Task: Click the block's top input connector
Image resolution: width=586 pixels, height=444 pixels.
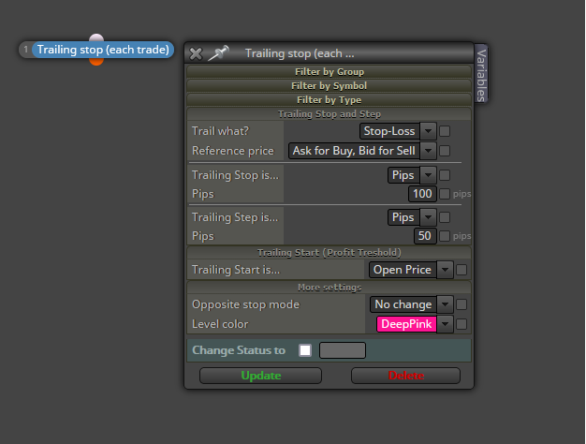Action: 96,37
